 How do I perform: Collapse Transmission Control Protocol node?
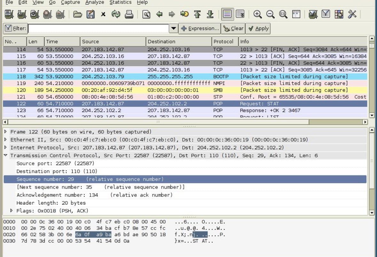(5, 155)
